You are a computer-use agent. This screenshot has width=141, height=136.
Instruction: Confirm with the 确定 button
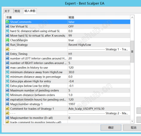[111, 128]
